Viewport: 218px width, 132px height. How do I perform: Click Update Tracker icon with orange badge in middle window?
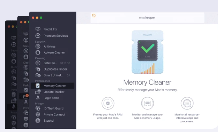click(26, 96)
